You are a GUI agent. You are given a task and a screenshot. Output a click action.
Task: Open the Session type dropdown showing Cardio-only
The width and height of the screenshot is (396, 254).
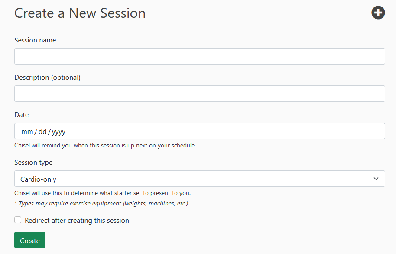click(199, 179)
